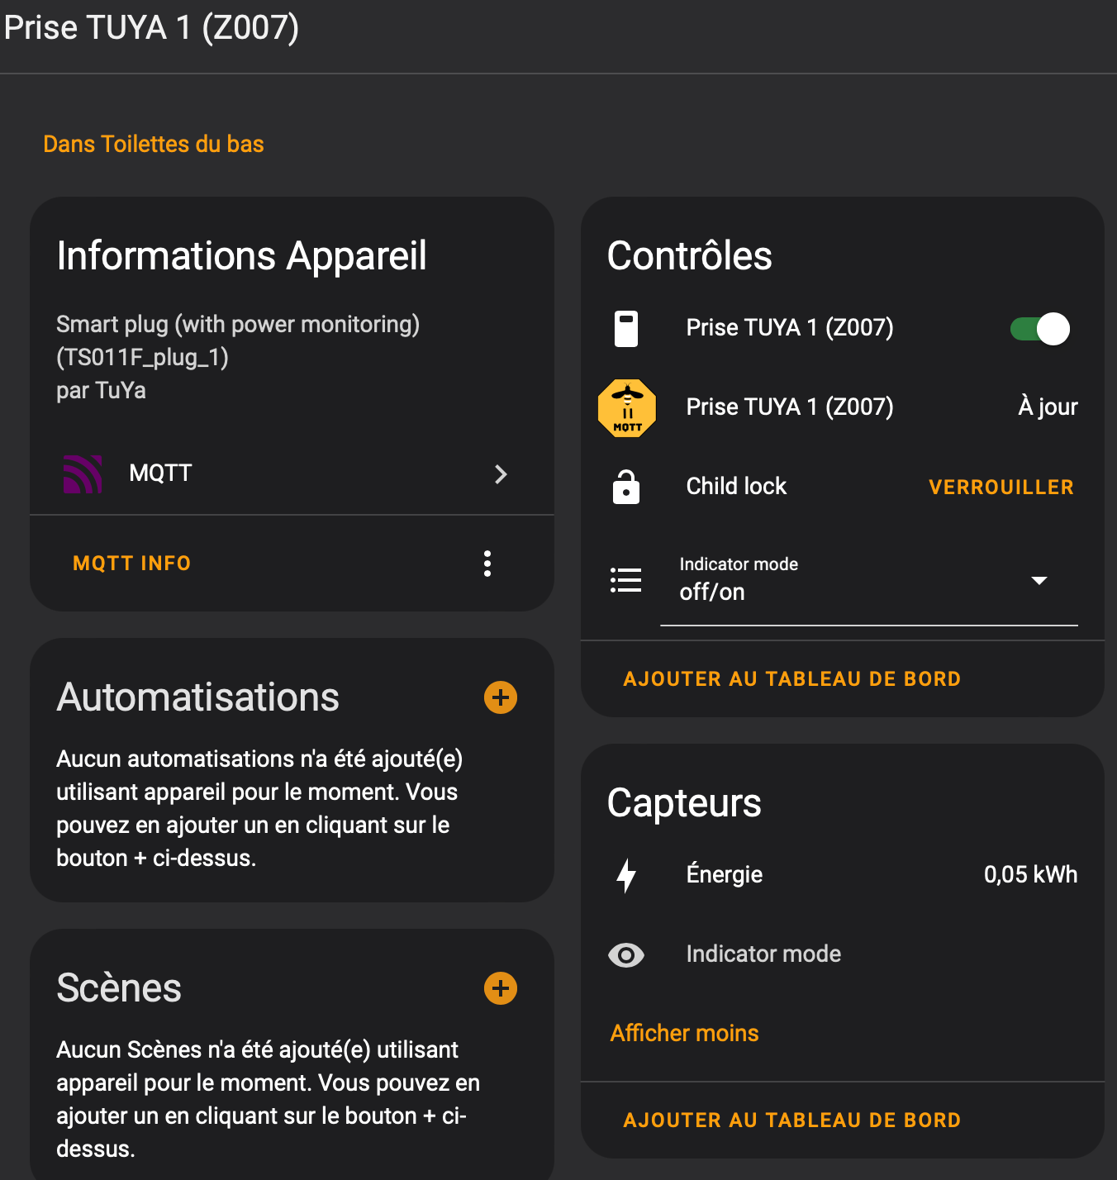Add Contrôles to dashboard via AJOUTER AU TABLEAU DE BORD
The height and width of the screenshot is (1180, 1117).
tap(792, 679)
